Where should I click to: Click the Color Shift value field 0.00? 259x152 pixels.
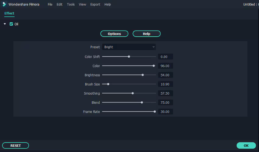pos(165,57)
